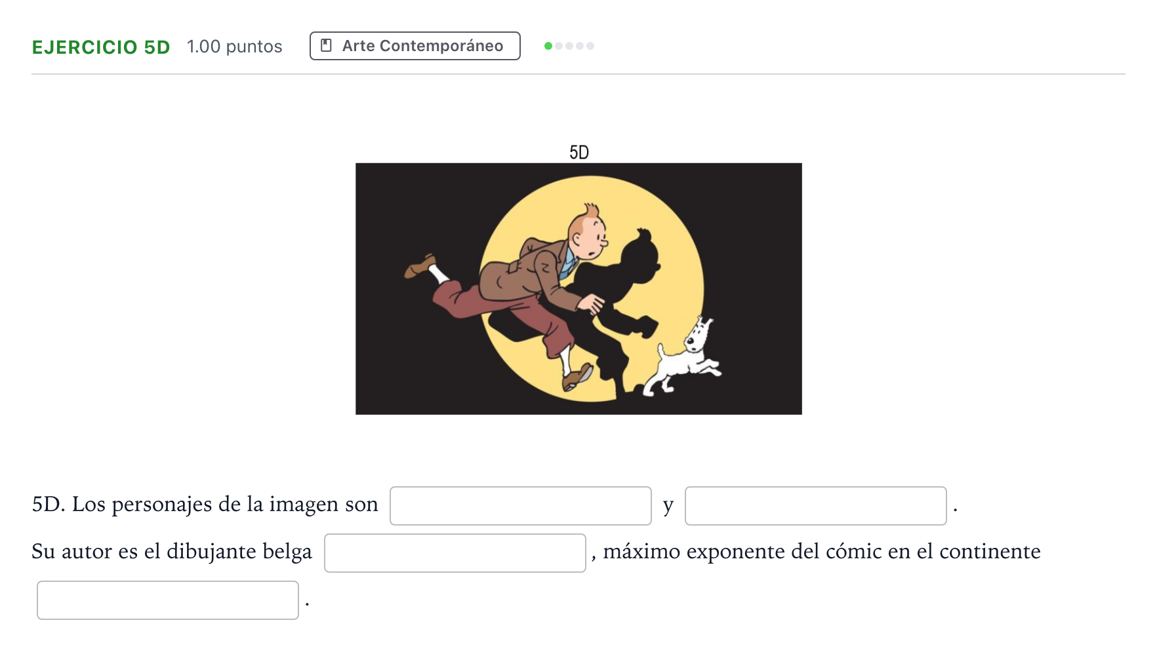Click the text 'Su autor es el dibujante belga'

tap(172, 552)
